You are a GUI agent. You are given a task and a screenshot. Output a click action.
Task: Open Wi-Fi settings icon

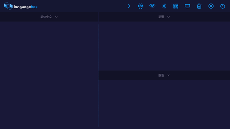point(152,6)
